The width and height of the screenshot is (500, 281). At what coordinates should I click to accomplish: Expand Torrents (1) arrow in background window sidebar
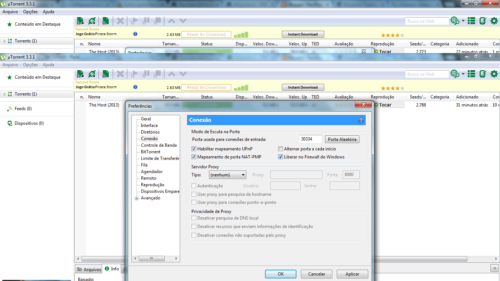coord(4,41)
